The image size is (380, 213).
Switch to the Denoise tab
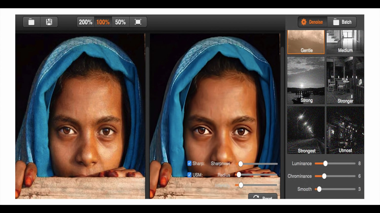pyautogui.click(x=312, y=22)
